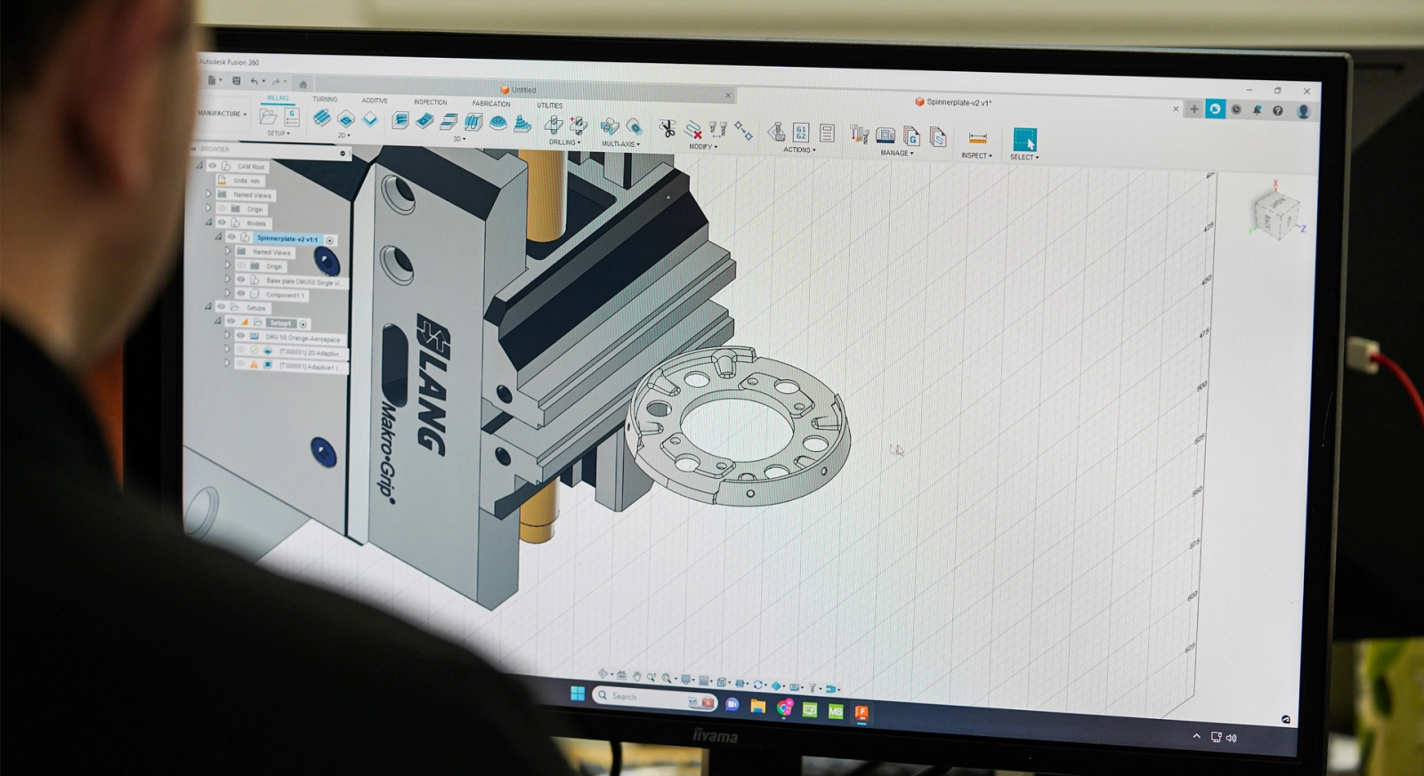Open the 2D toolpaths dropdown
The width and height of the screenshot is (1424, 776).
[344, 136]
